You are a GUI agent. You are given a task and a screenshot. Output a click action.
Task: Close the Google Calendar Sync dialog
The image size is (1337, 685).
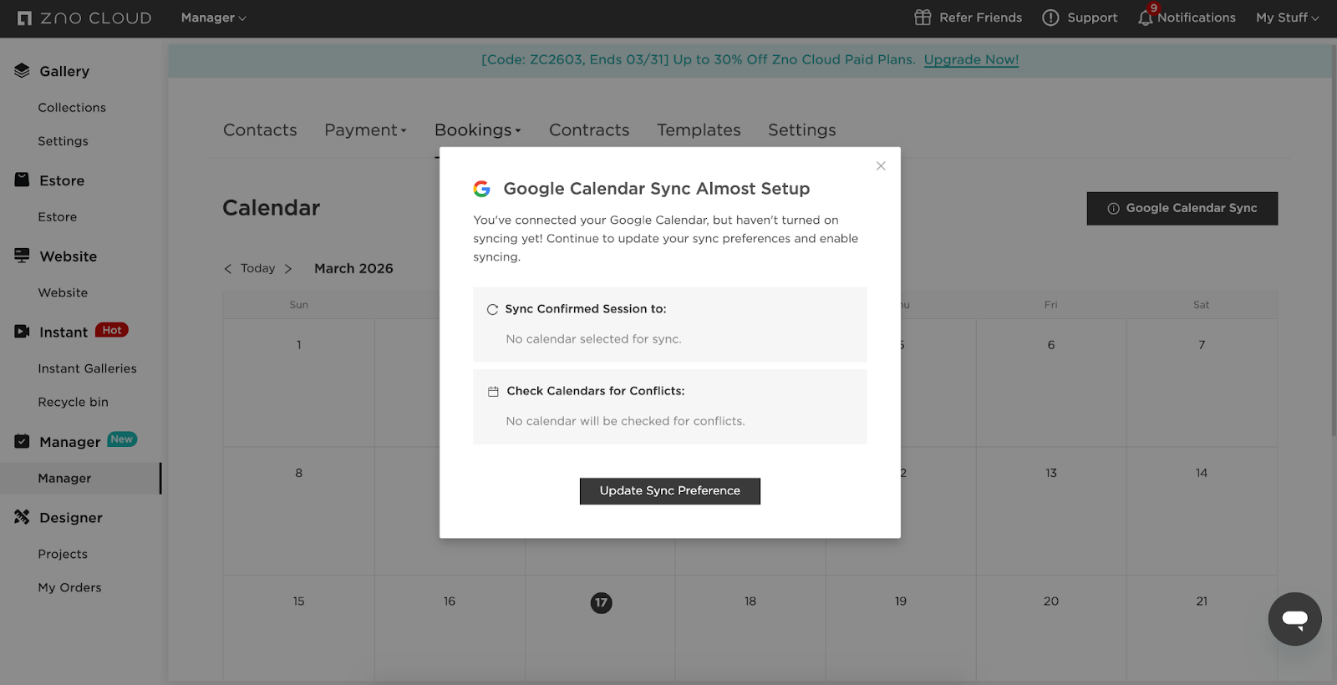[881, 166]
